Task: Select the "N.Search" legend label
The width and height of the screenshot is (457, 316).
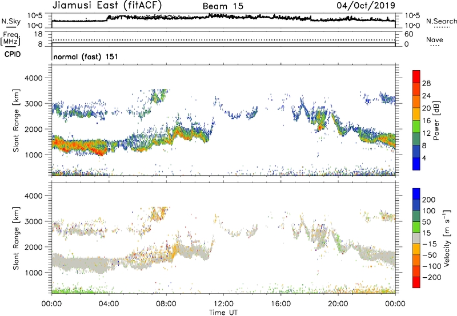Action: coord(442,21)
